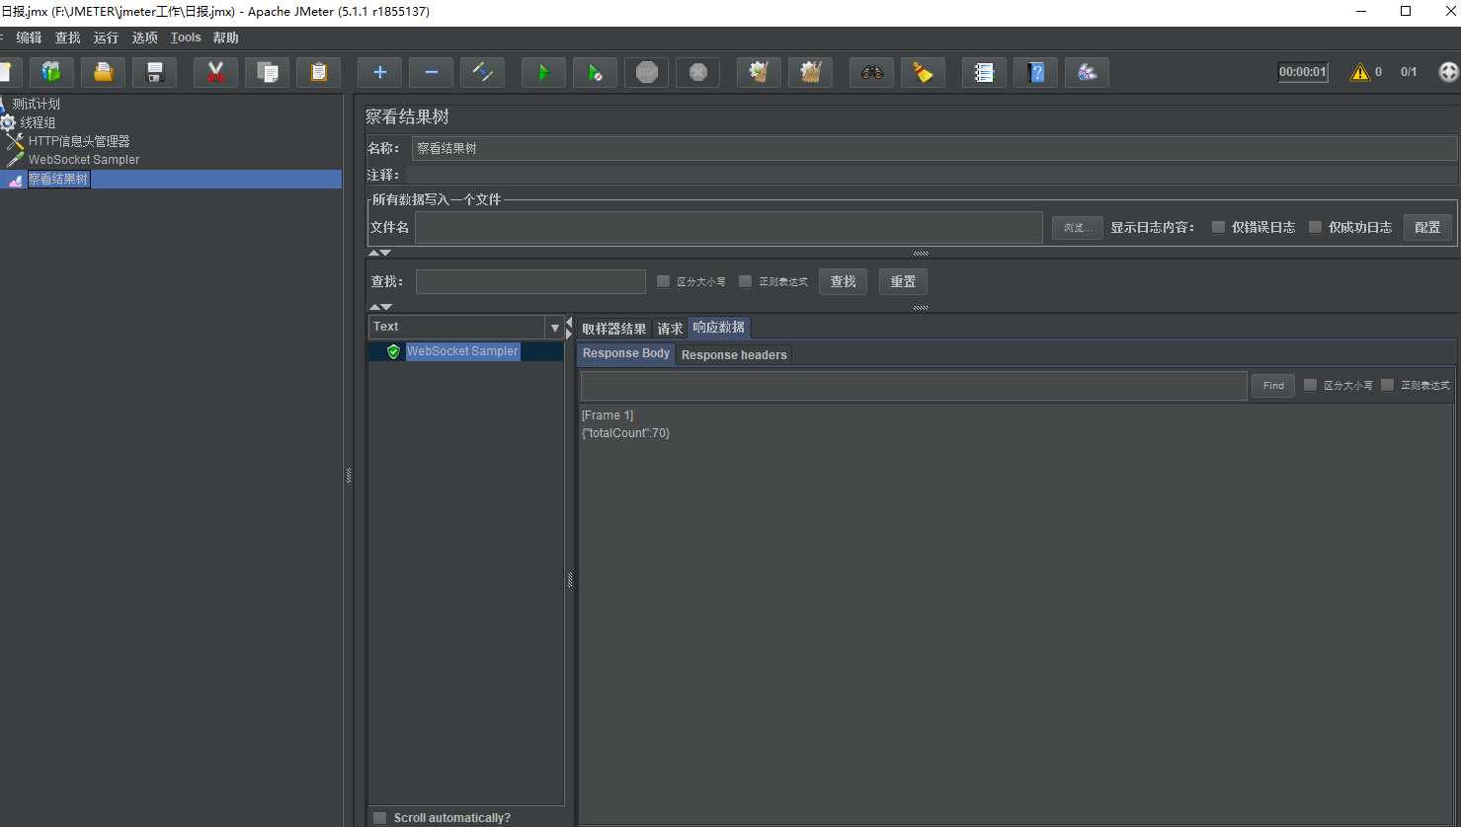Select the 线程组 tree node
Image resolution: width=1461 pixels, height=827 pixels.
tap(38, 122)
